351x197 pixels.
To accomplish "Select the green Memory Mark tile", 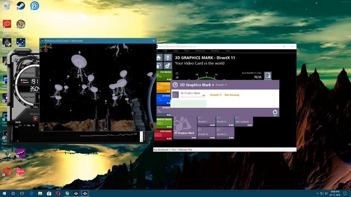I will 164,123.
